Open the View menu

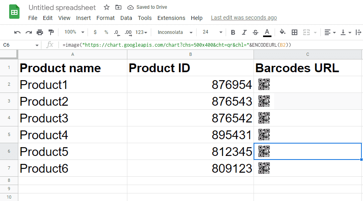[x=64, y=18]
